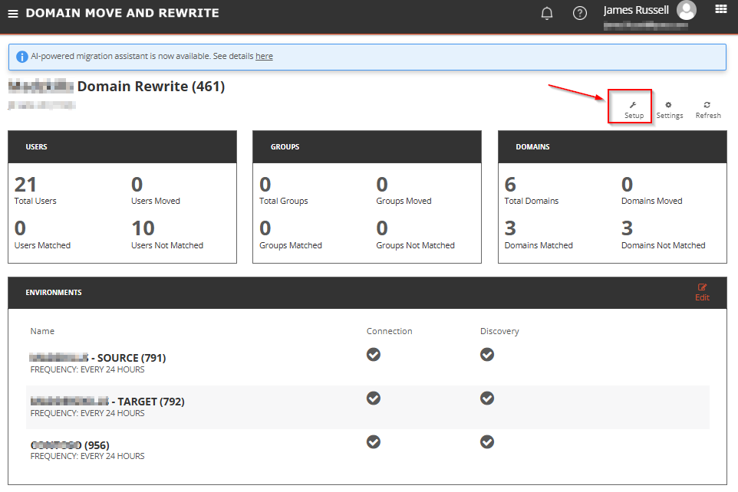The height and width of the screenshot is (492, 738).
Task: Open the help question mark icon
Action: click(580, 13)
